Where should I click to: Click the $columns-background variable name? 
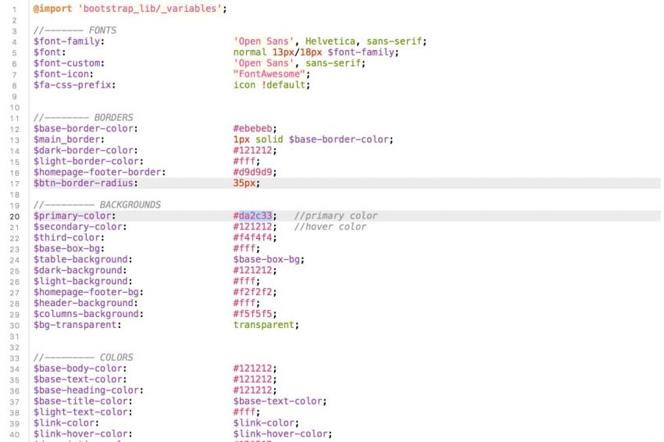(x=88, y=314)
